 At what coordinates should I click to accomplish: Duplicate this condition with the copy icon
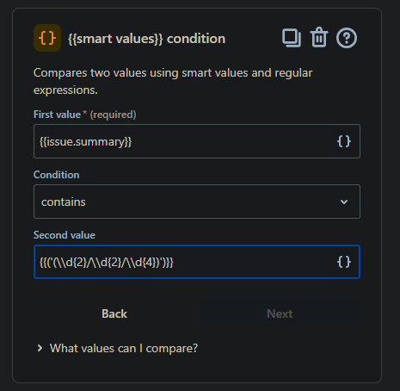point(292,38)
